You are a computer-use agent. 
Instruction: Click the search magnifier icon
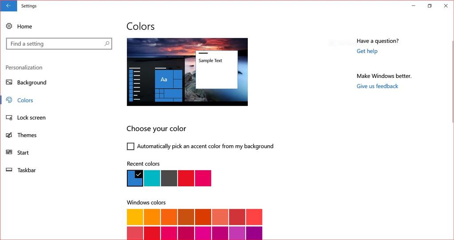point(107,44)
